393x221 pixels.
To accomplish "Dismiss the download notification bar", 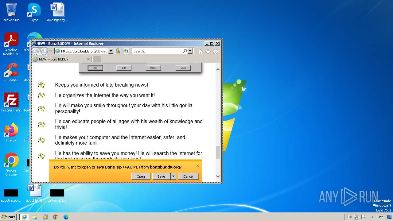I will click(198, 166).
